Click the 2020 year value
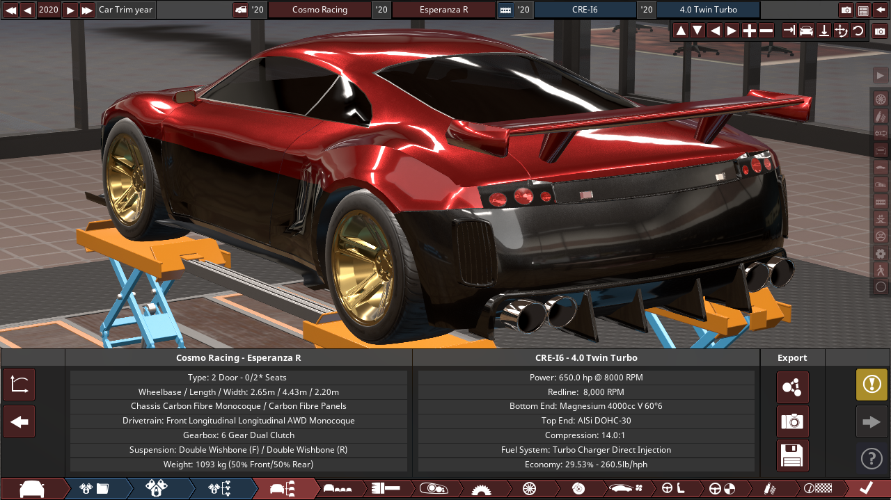This screenshot has width=891, height=500. click(x=49, y=10)
